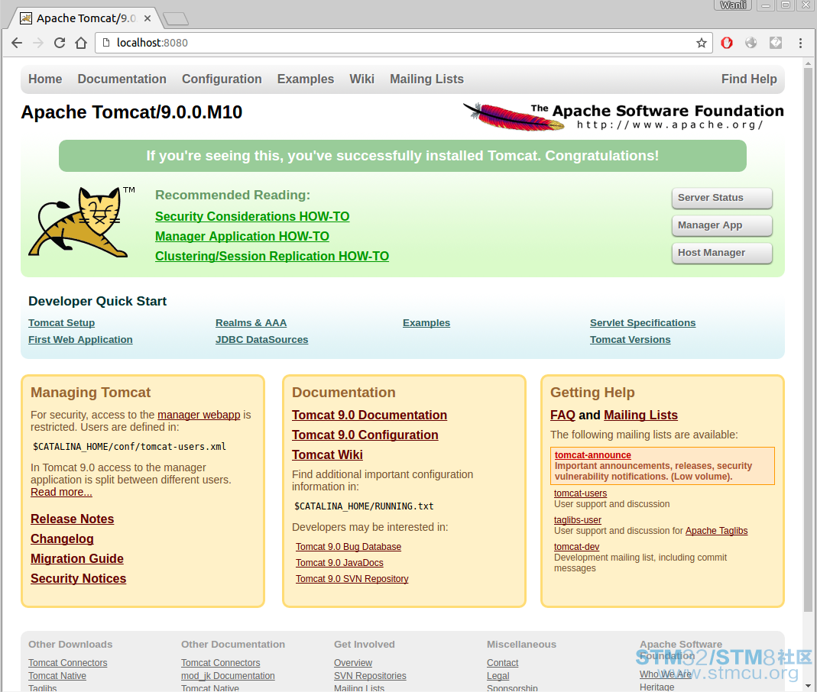Open the taglibs-user mailing list link
817x692 pixels.
pyautogui.click(x=577, y=519)
